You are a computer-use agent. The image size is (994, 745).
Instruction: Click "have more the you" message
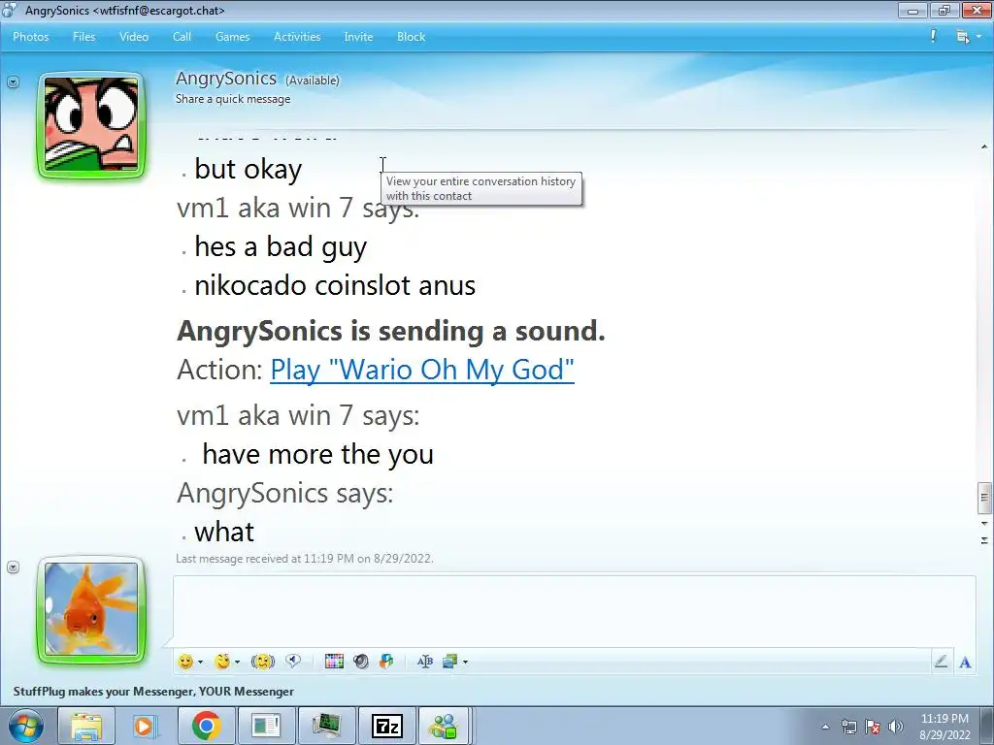tap(317, 454)
